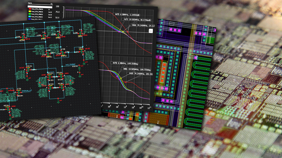Screen dimensions: 282x158
Task: Click the red Vout_OTA_PMOS legend swatch
Action: [30, 9]
